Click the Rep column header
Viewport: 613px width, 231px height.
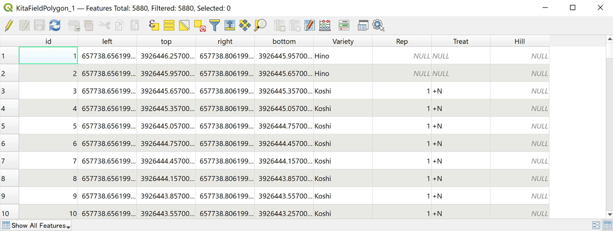tap(402, 41)
